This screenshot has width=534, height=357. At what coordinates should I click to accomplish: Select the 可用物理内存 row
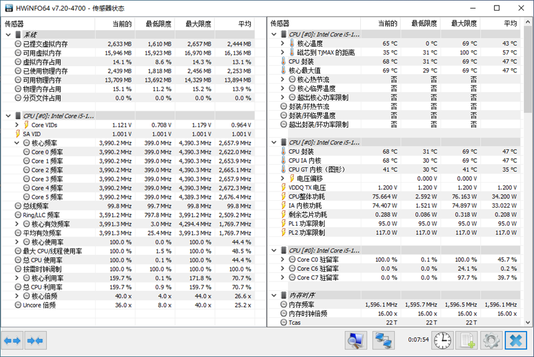128,79
